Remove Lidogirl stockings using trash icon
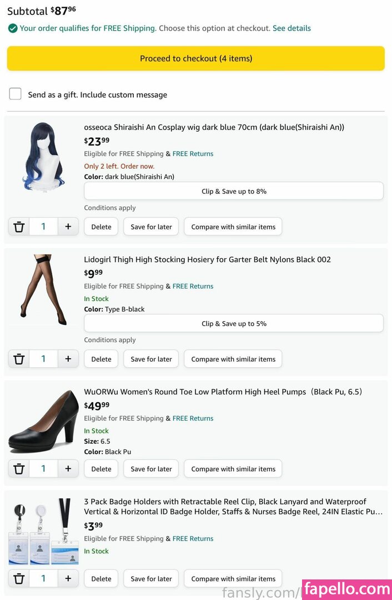The image size is (392, 600). [19, 359]
